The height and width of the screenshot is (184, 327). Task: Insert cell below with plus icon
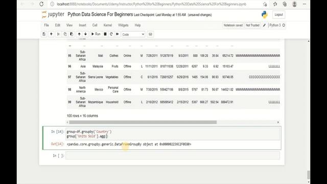51,34
